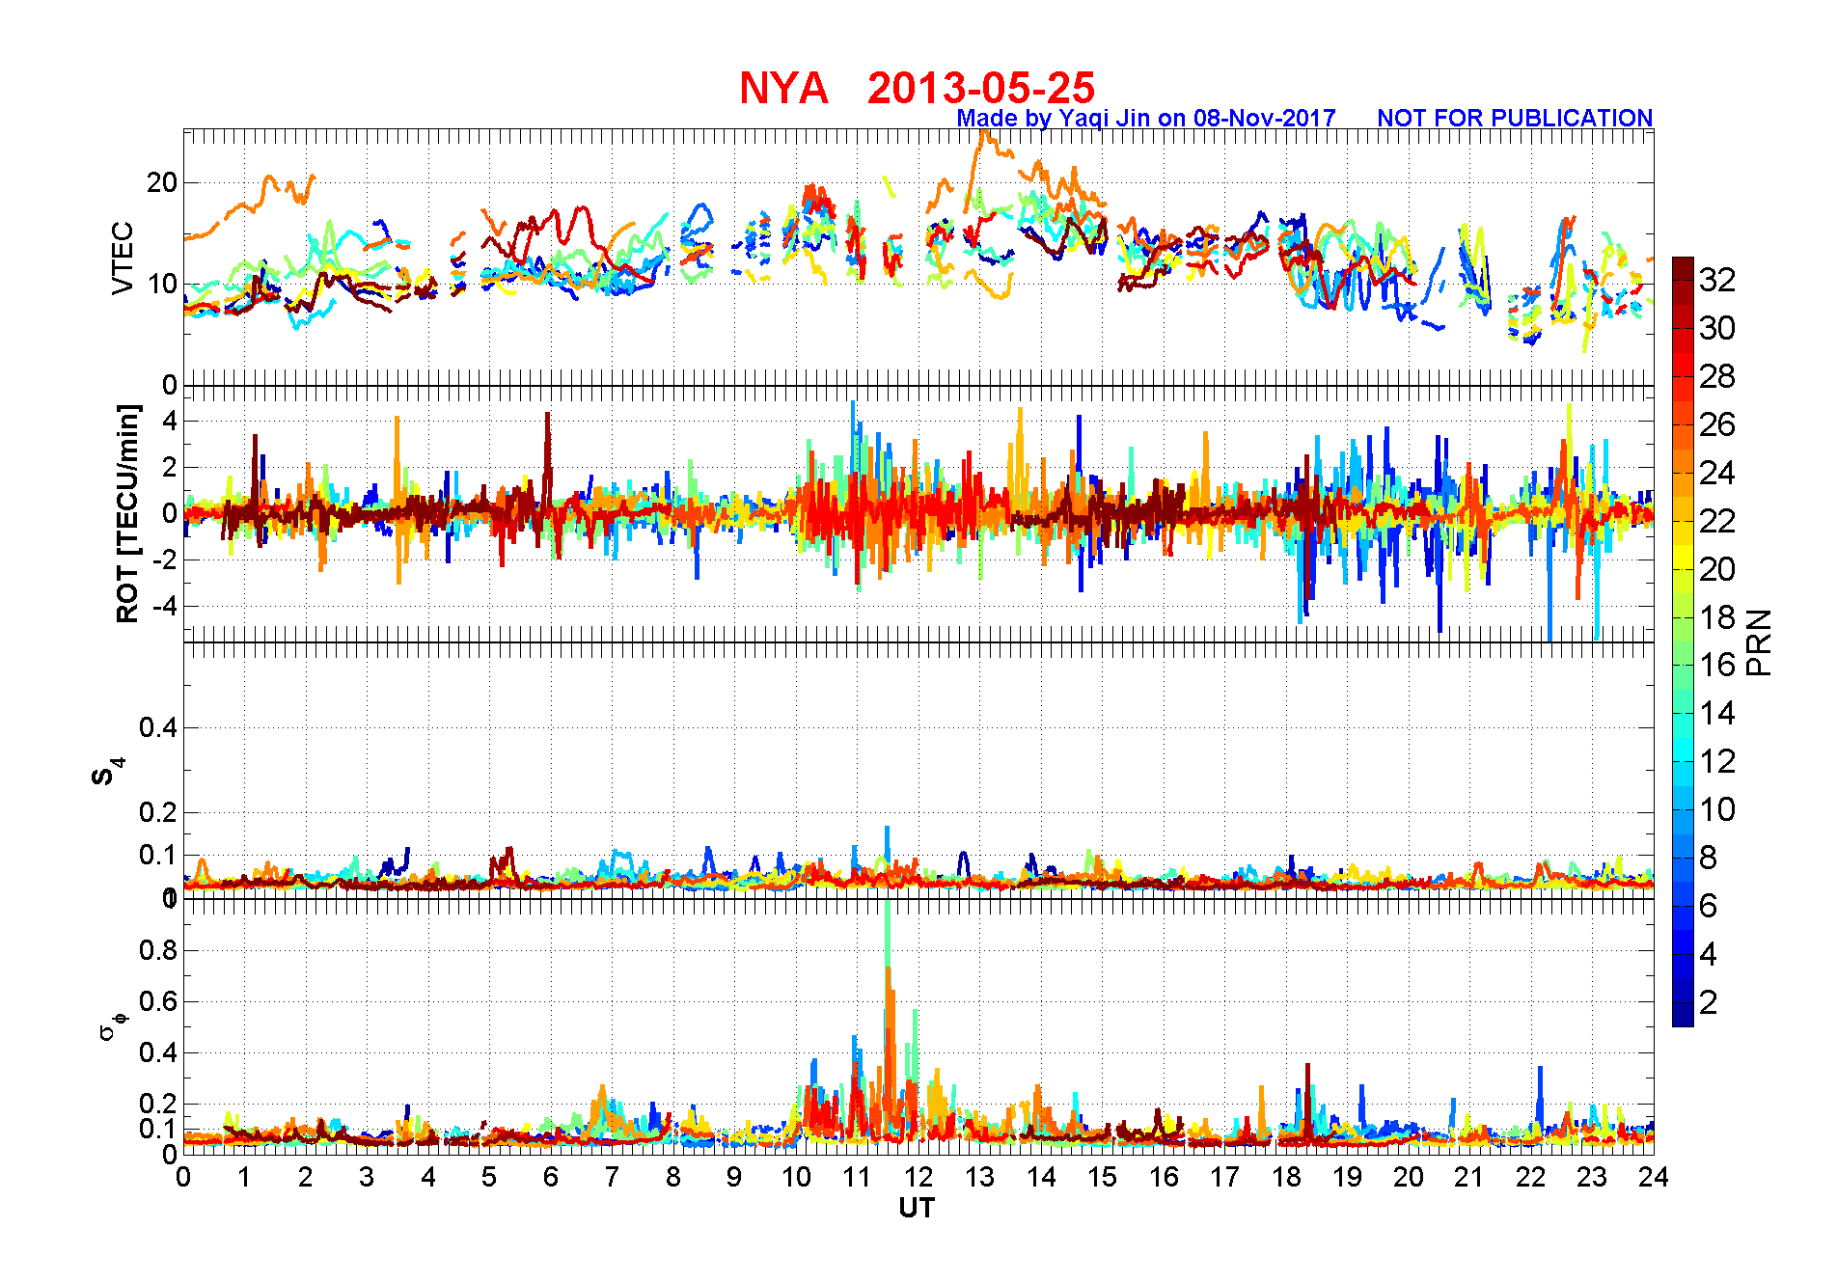Click the PRN colorbar label

coord(1759,642)
